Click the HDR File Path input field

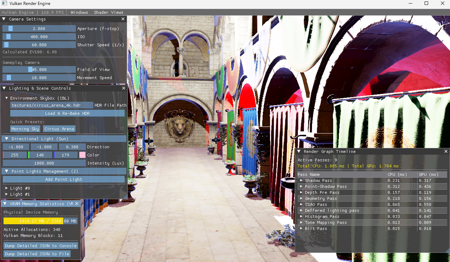tap(52, 105)
